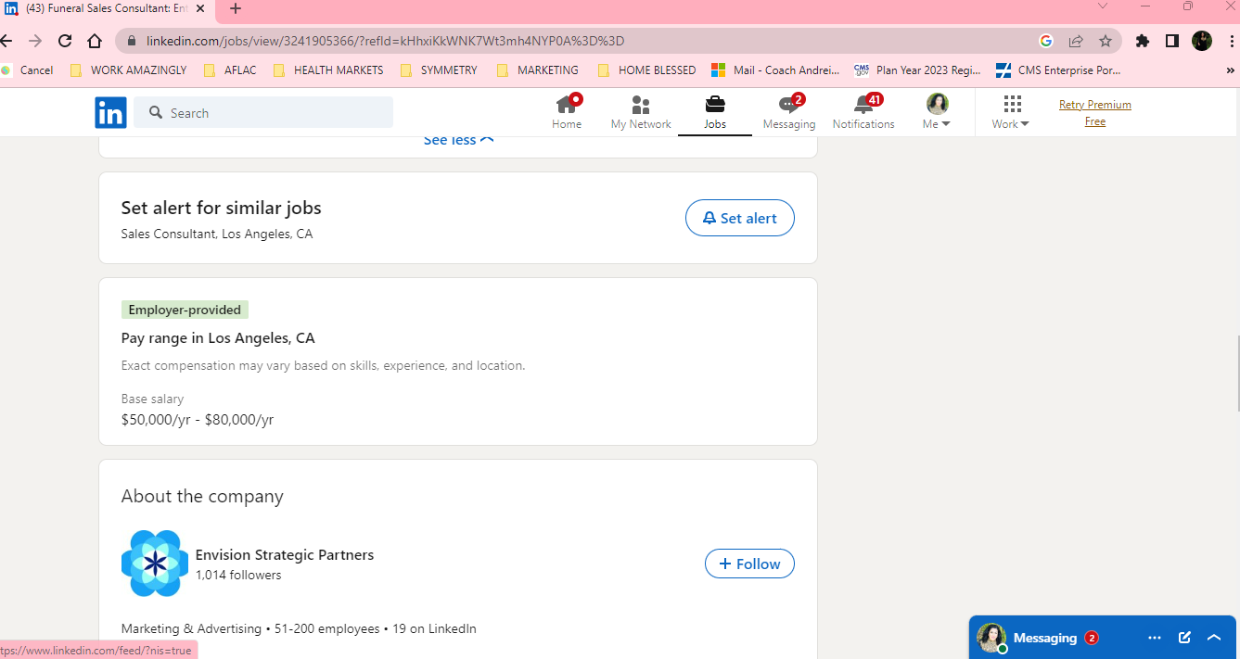Click the About the company heading
Viewport: 1240px width, 659px height.
pos(202,496)
